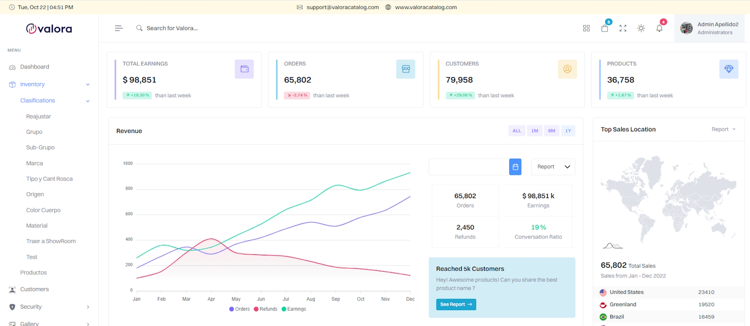
Task: Click the fullscreen expand icon
Action: pyautogui.click(x=623, y=28)
